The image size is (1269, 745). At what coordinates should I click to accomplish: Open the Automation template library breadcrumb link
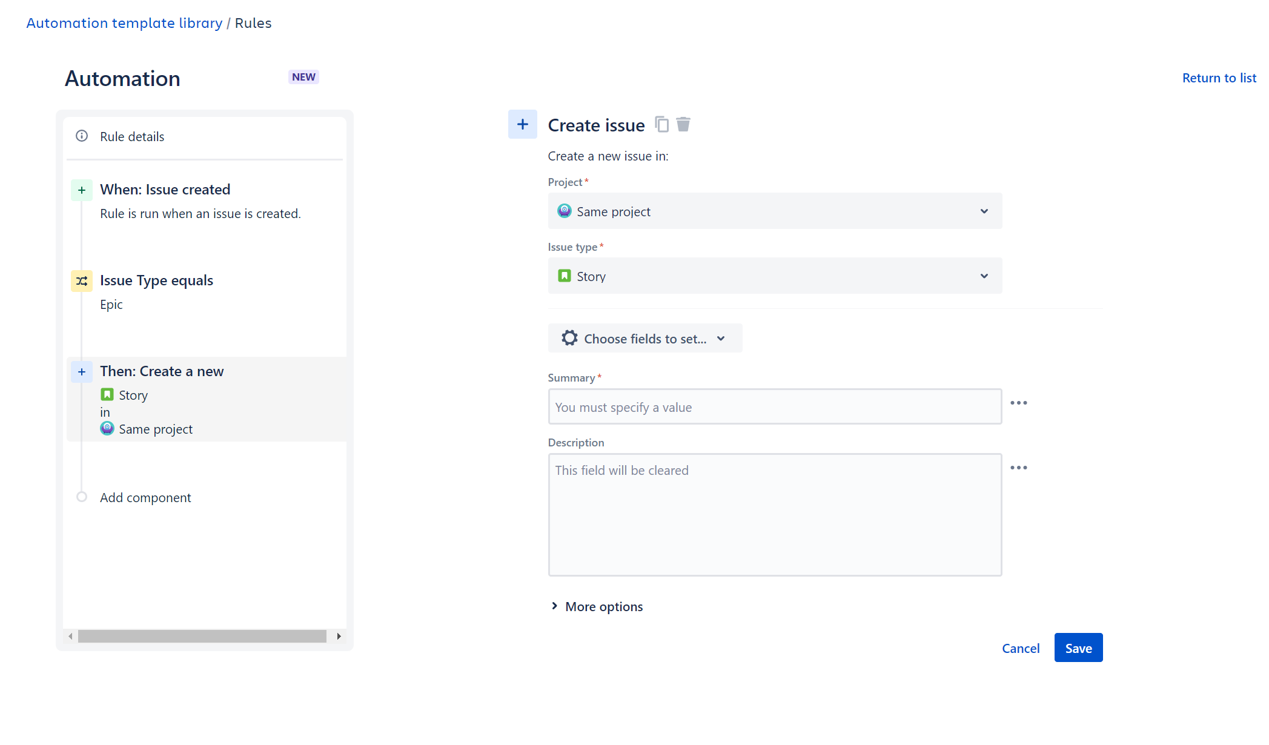124,22
